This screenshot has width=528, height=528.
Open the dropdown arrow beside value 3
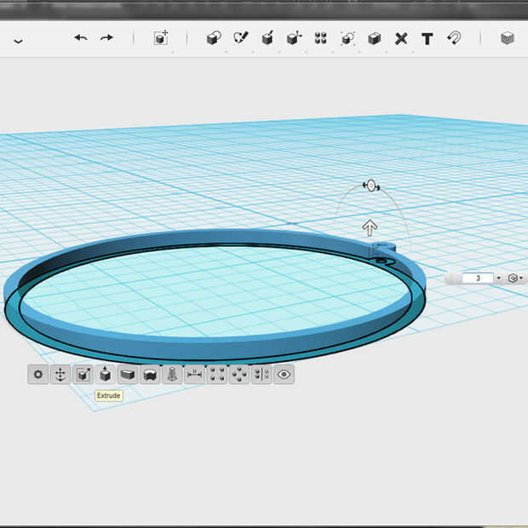[x=498, y=278]
